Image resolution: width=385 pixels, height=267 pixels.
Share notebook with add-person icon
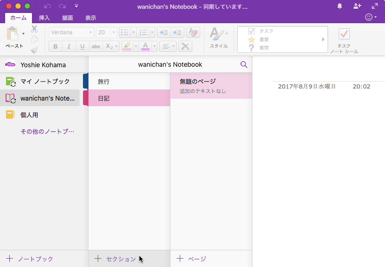tap(357, 6)
